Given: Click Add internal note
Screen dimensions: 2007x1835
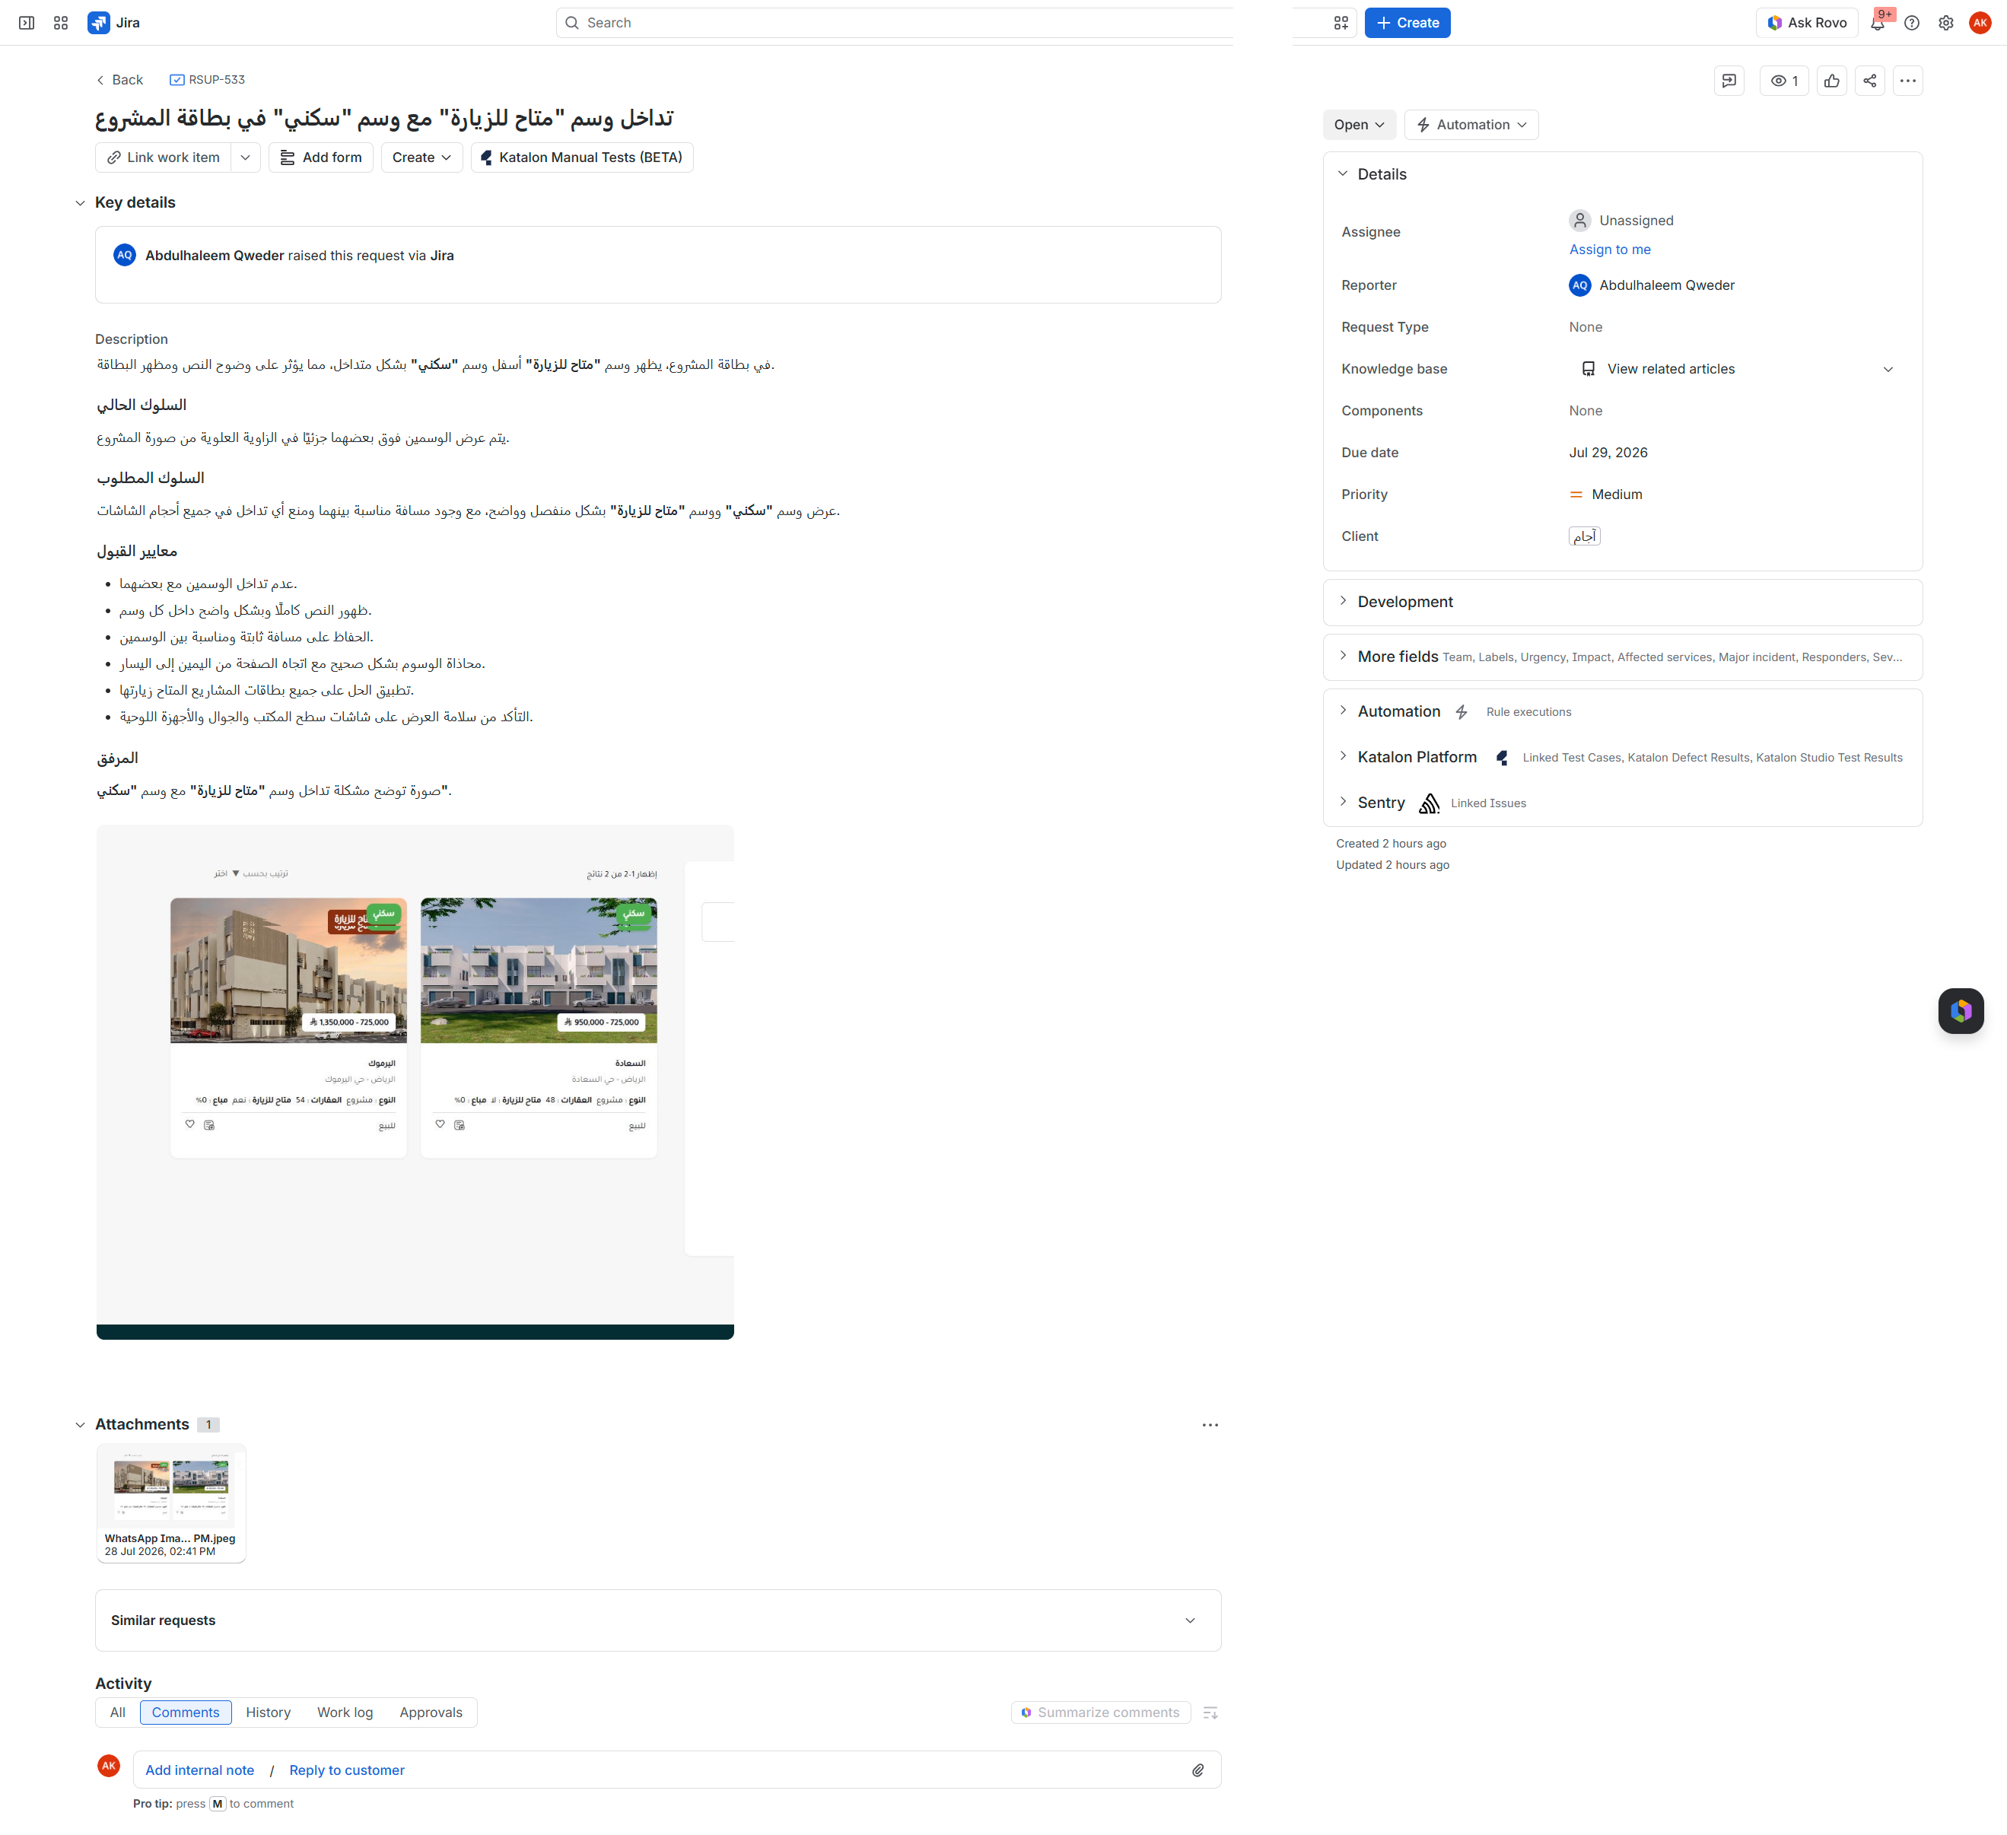Looking at the screenshot, I should coord(199,1770).
